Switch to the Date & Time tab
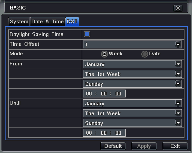192x153 pixels. (x=47, y=22)
